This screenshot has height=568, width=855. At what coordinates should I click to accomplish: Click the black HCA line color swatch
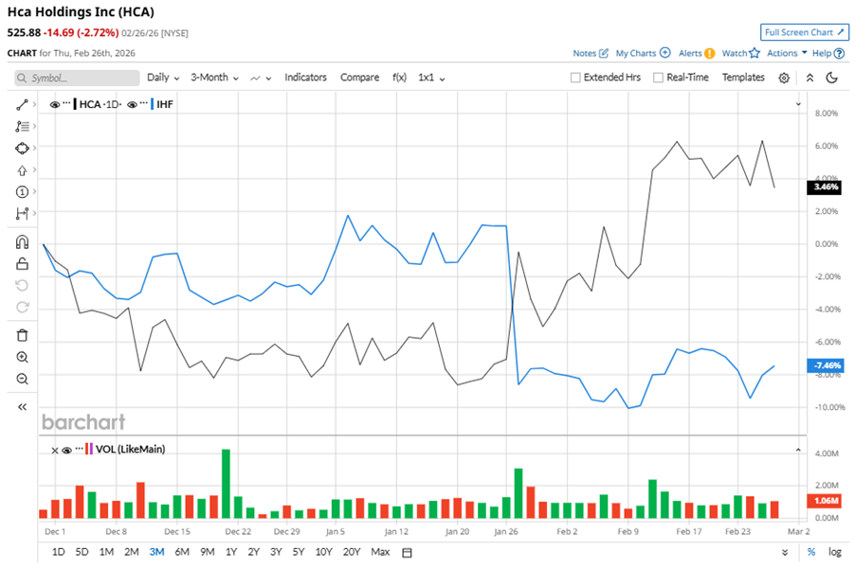point(75,104)
